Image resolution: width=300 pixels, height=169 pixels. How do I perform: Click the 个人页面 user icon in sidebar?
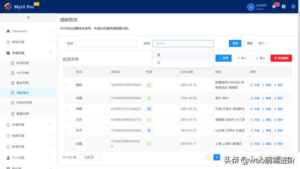pos(8,158)
